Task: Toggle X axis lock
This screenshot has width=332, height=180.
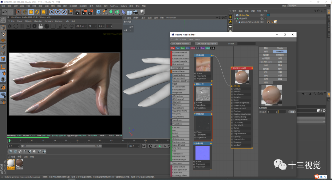Action: [x=51, y=12]
